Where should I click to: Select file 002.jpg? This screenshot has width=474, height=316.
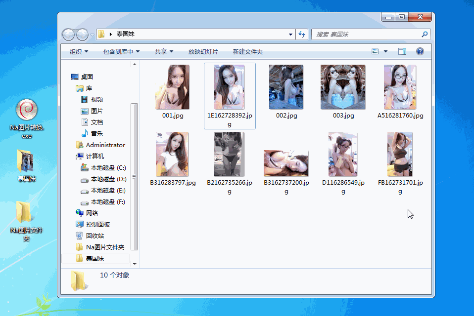tap(286, 92)
